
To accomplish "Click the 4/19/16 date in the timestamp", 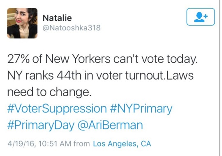I will (x=21, y=144).
